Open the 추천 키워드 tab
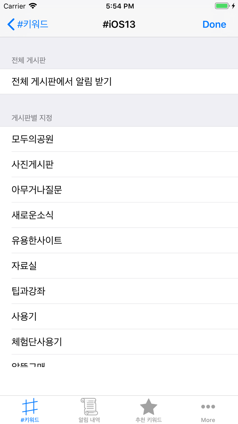Screen dimensions: 238x424 (149, 410)
